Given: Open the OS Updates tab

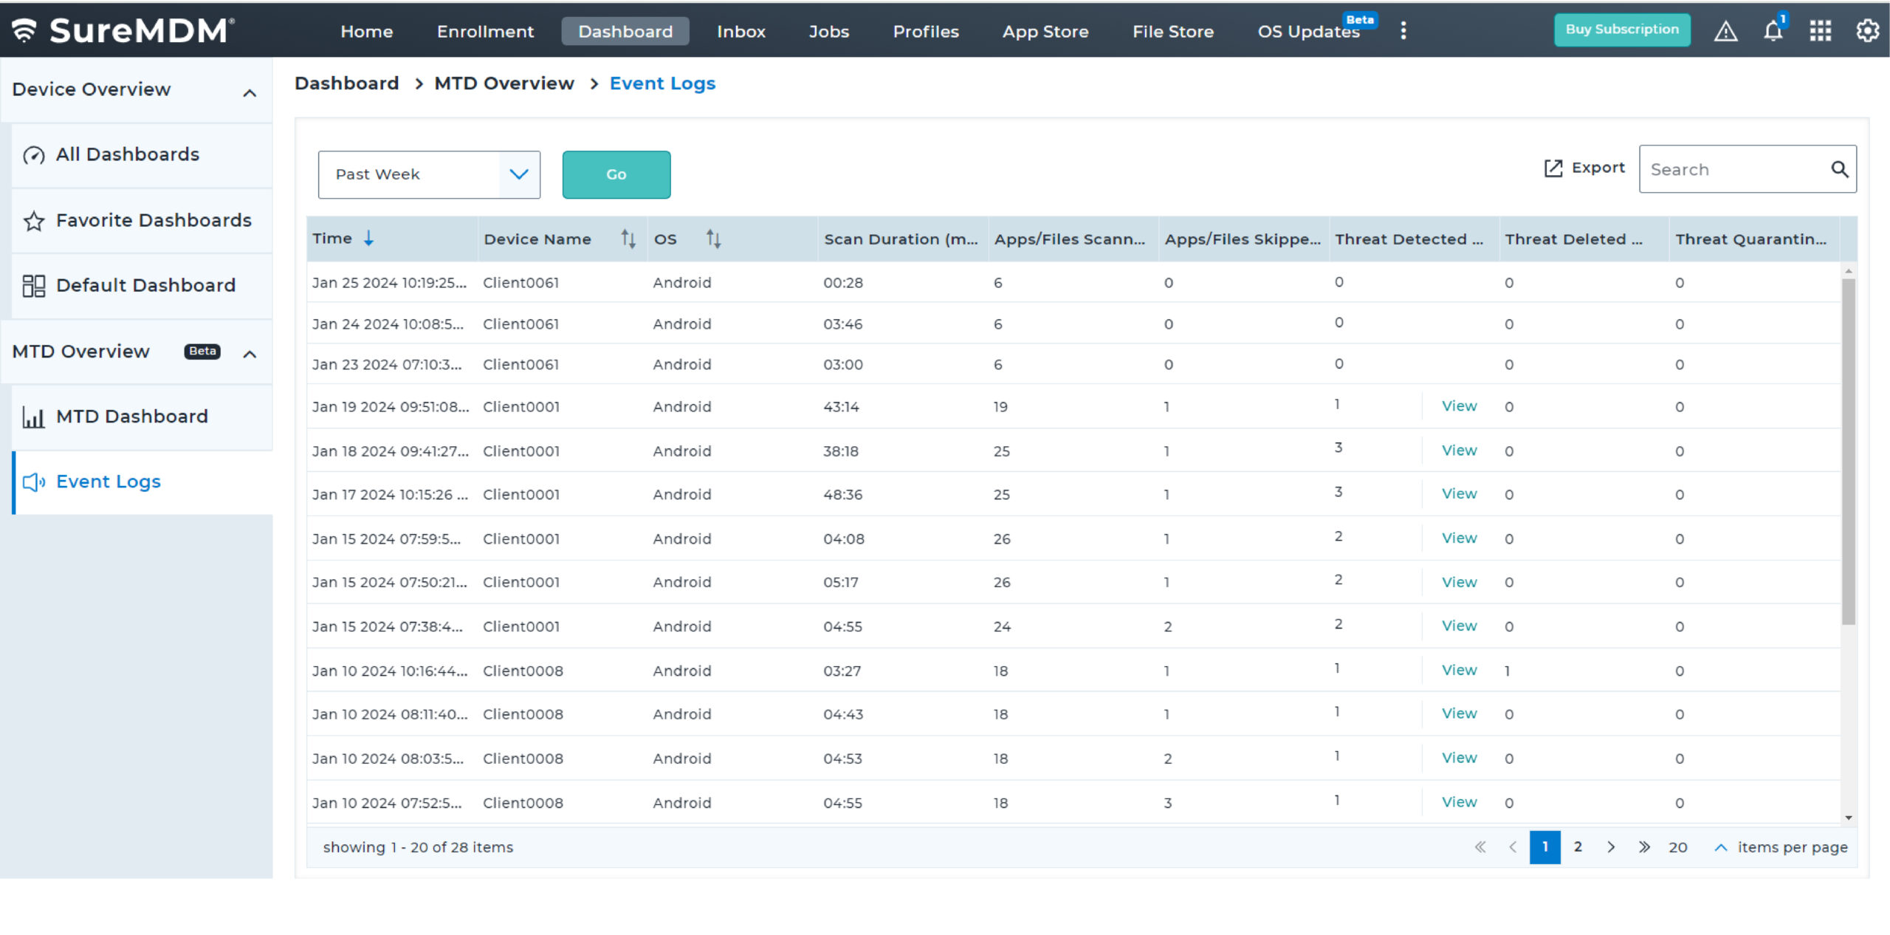Looking at the screenshot, I should (x=1308, y=31).
